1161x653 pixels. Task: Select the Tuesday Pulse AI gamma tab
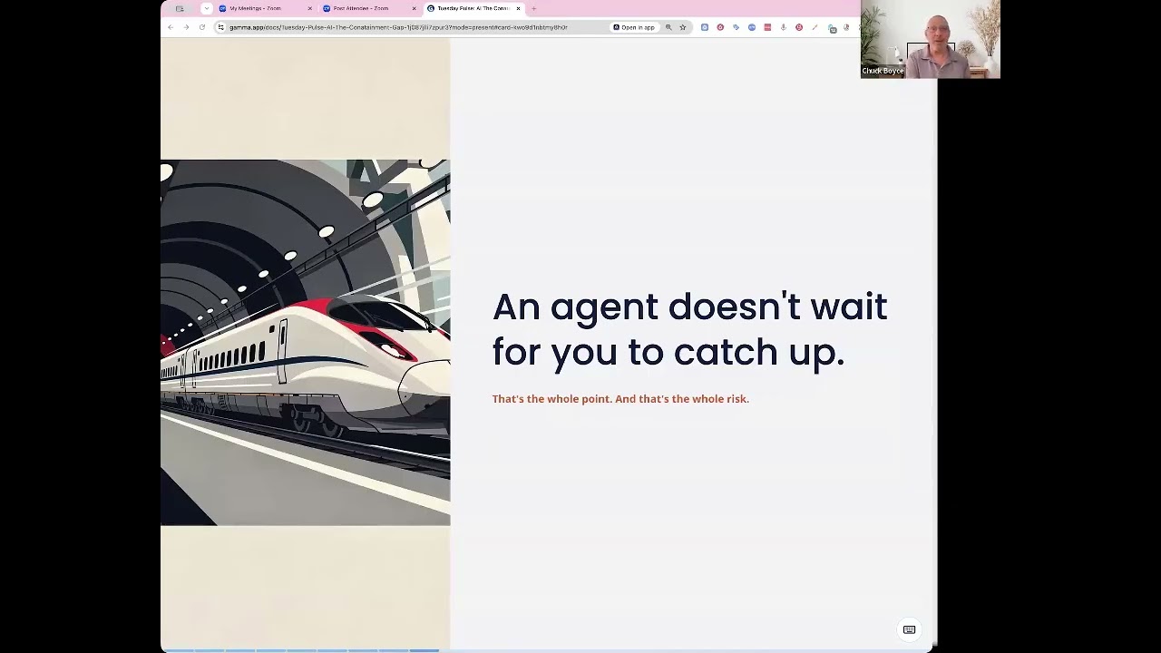[473, 8]
